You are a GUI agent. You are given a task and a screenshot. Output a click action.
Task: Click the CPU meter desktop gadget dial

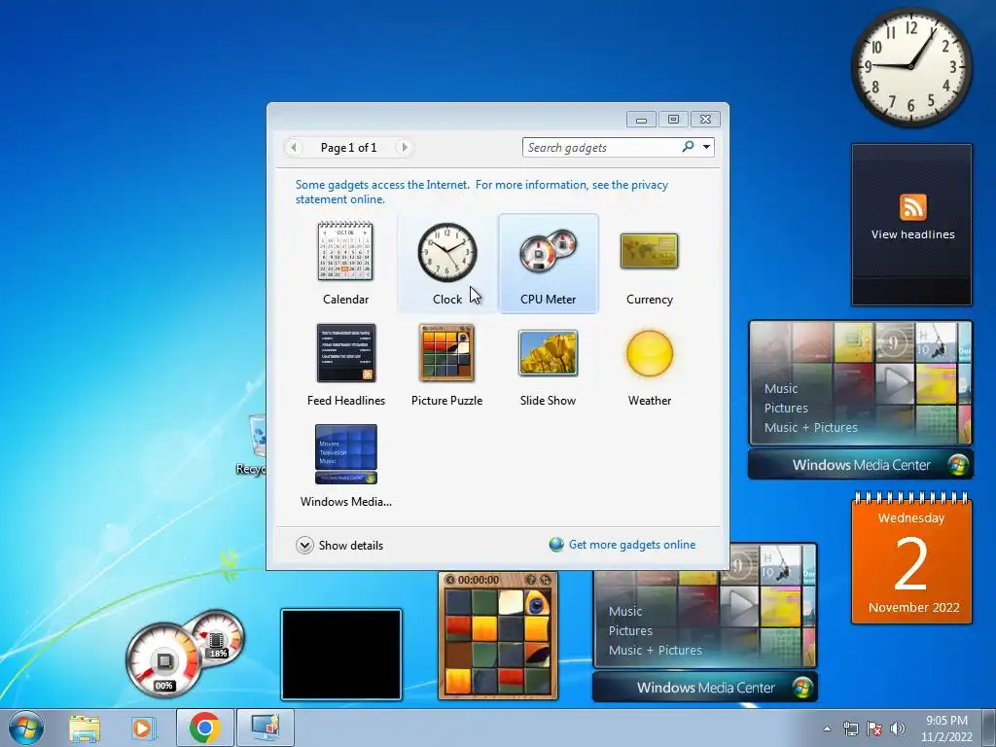pyautogui.click(x=164, y=660)
